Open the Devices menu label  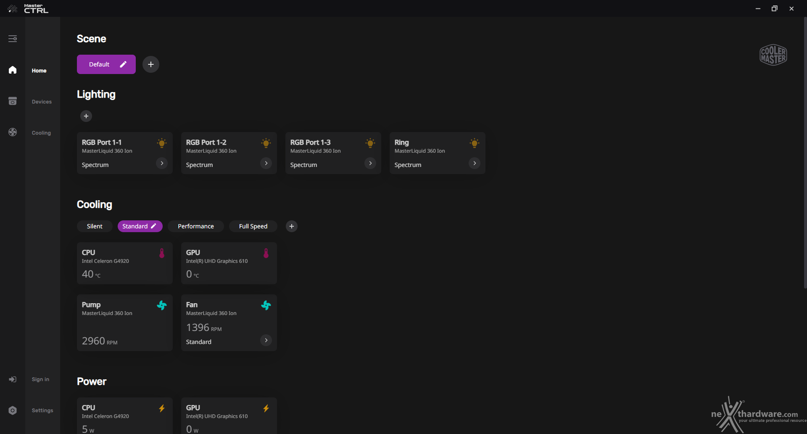click(42, 102)
